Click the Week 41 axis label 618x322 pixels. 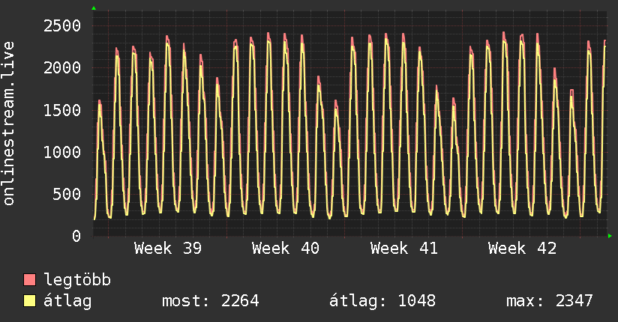click(x=404, y=249)
